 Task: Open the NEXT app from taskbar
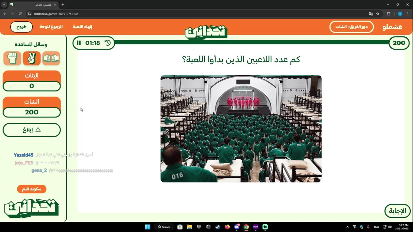(256, 227)
